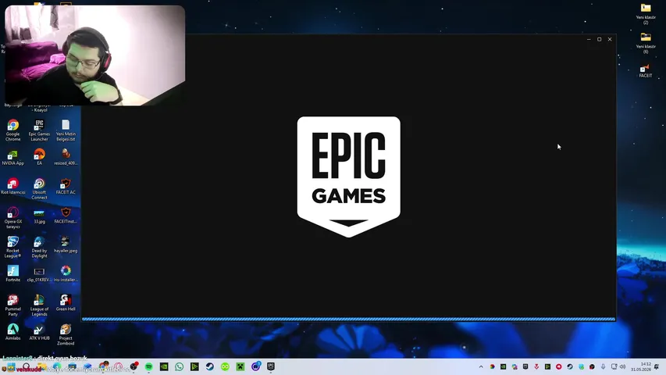Open Google Chrome desktop shortcut

point(12,130)
